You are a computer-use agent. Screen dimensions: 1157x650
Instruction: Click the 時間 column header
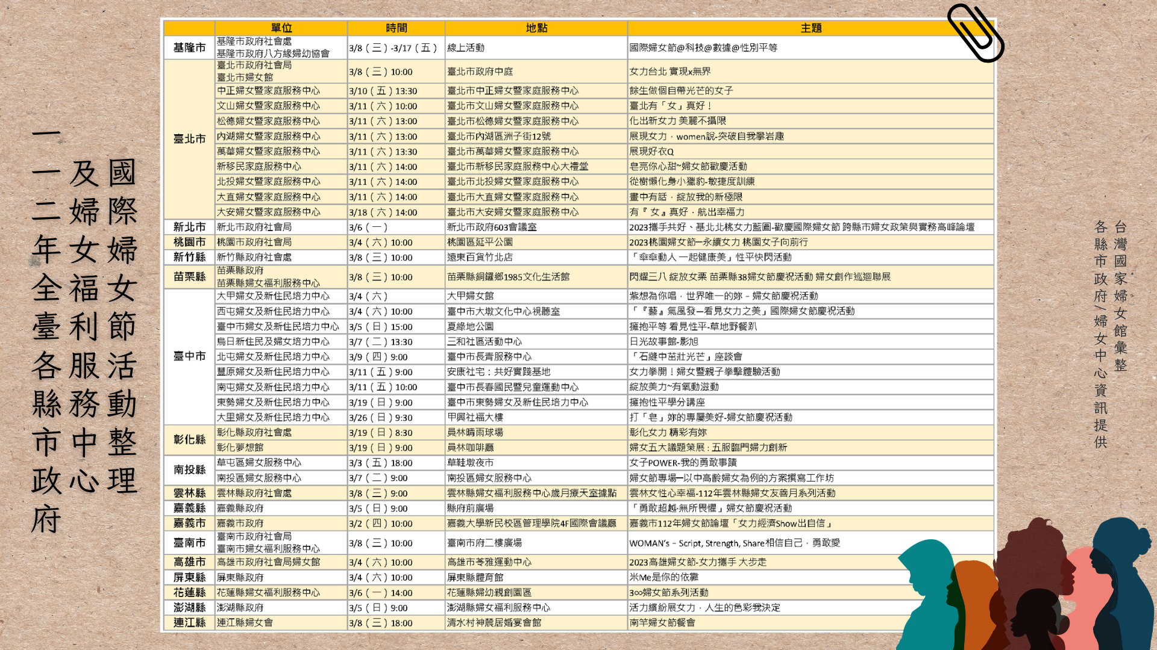[x=396, y=28]
